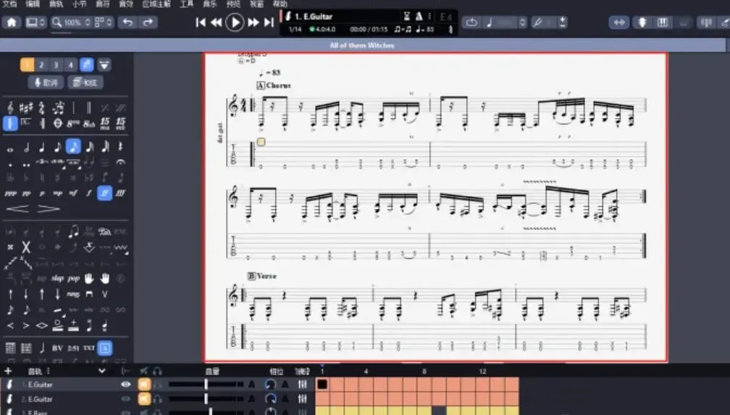
Task: Open the 编辑 Edit menu
Action: click(x=33, y=4)
